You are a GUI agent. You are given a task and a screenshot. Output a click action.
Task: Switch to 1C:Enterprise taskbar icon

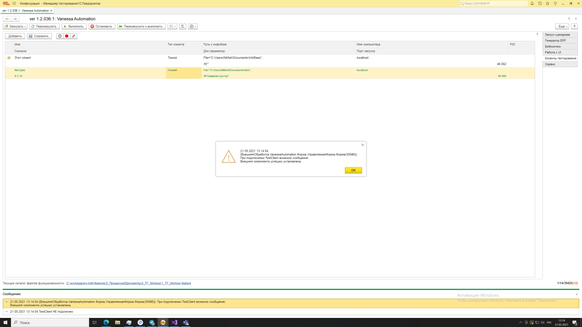click(163, 322)
